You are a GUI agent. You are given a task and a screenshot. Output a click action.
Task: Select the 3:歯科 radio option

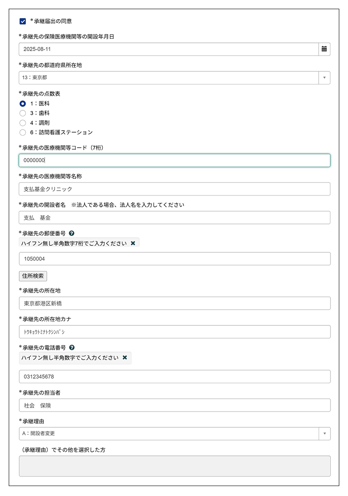(23, 113)
